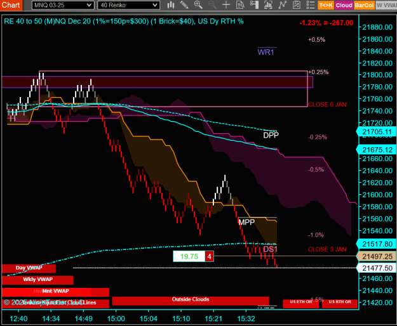Open the strategies line-graph icon
This screenshot has width=397, height=326.
point(282,5)
